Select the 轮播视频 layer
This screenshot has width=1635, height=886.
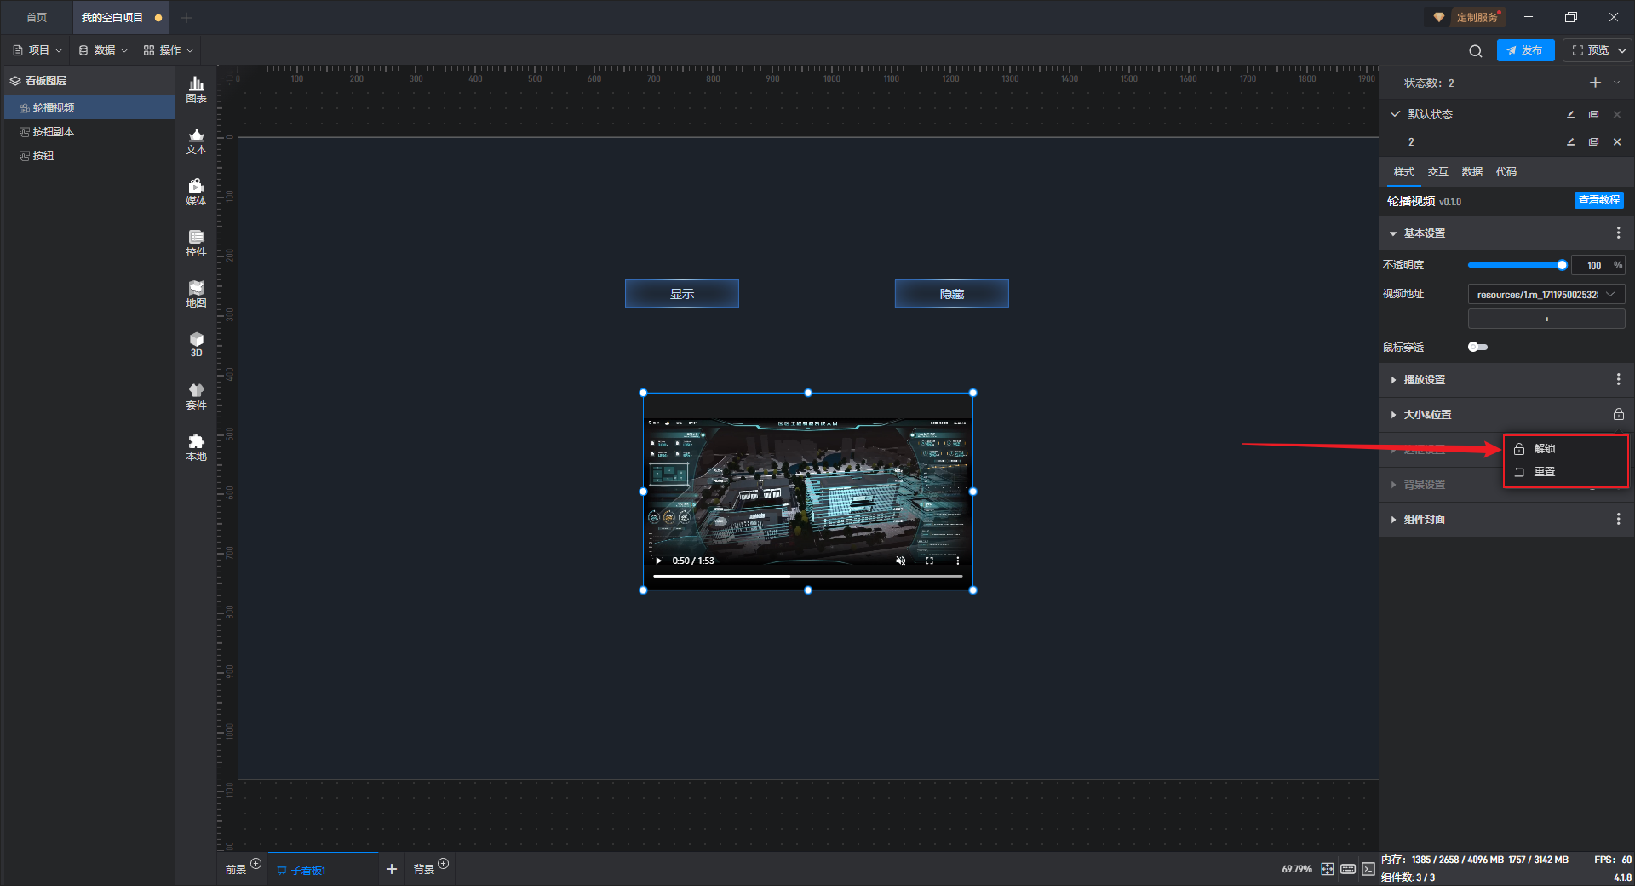coord(89,107)
